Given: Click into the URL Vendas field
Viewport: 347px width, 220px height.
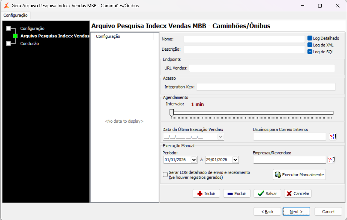Looking at the screenshot, I should pos(262,68).
